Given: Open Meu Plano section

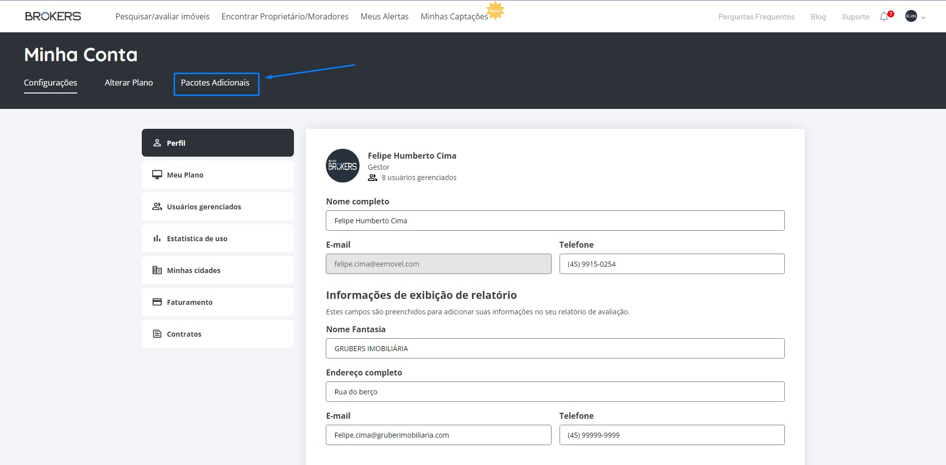Looking at the screenshot, I should coord(218,175).
